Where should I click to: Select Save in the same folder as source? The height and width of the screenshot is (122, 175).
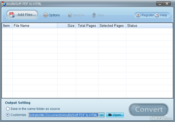[8, 109]
